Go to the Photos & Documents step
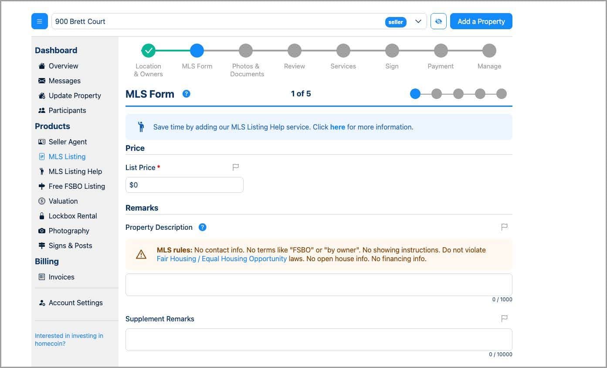Viewport: 607px width, 368px height. pyautogui.click(x=246, y=51)
